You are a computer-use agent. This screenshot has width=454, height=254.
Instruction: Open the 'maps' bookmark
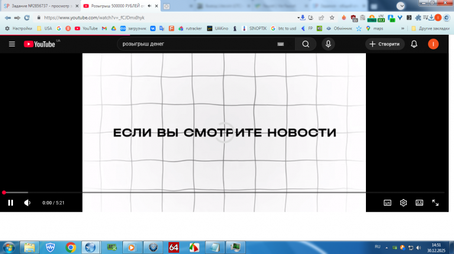coord(374,28)
